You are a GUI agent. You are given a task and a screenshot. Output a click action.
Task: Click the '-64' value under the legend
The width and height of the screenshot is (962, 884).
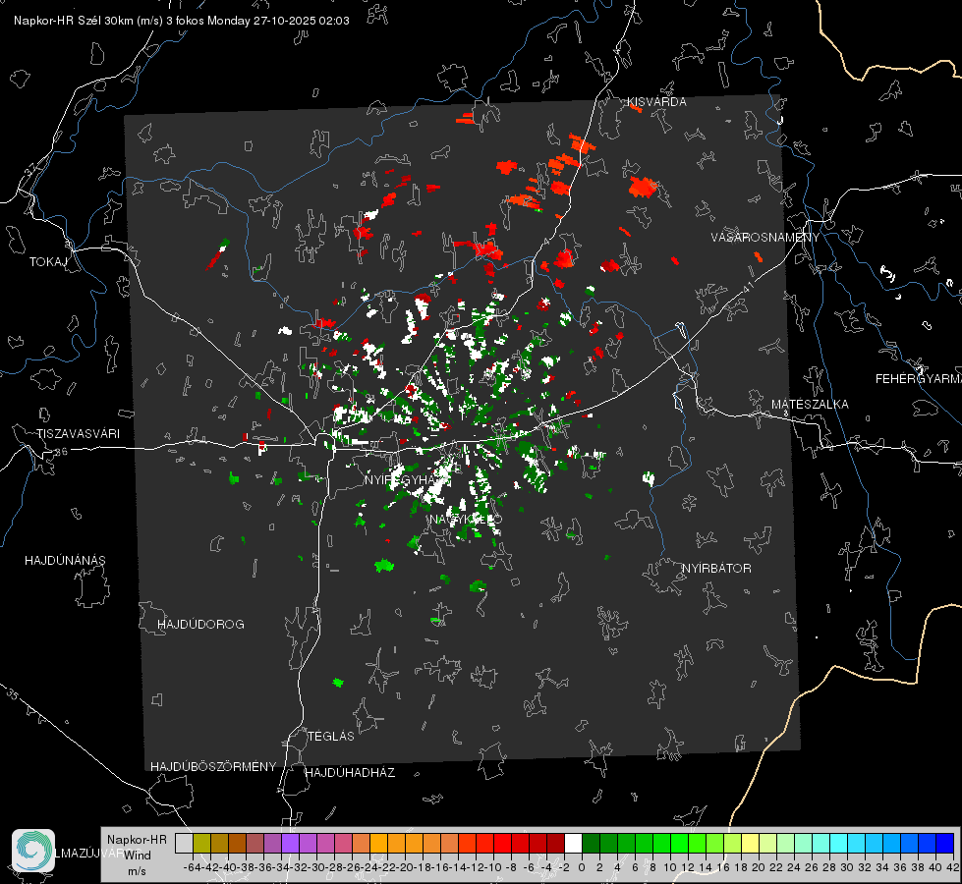coord(192,867)
